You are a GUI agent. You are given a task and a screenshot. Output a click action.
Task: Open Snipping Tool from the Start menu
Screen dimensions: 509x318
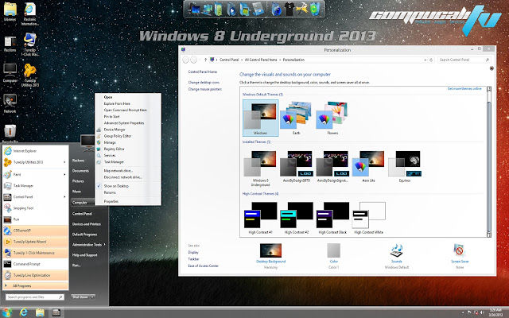35,208
